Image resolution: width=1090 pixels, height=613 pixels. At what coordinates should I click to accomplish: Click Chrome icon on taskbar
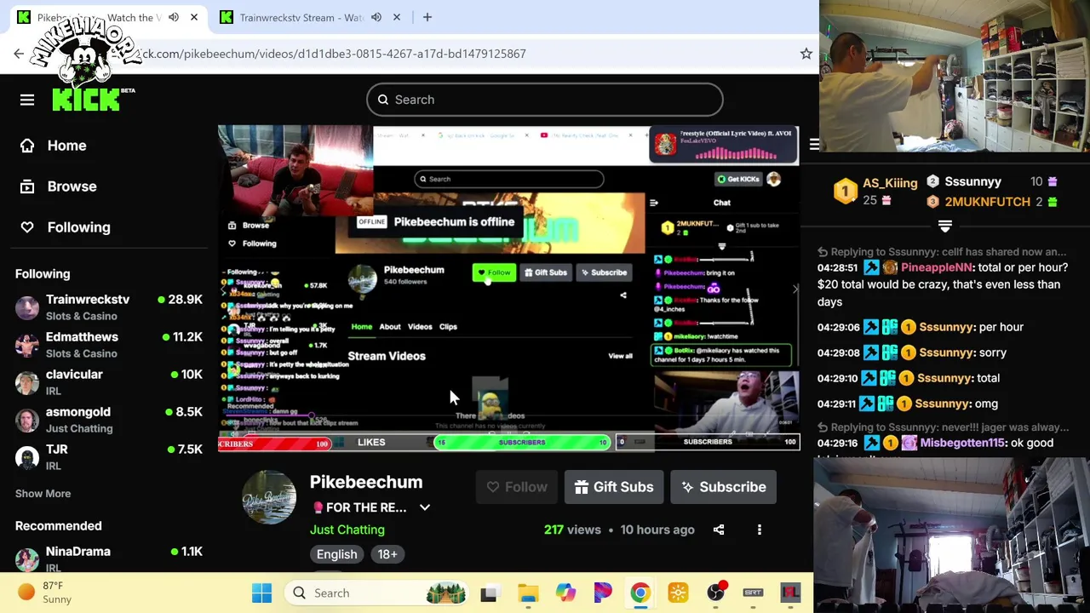(x=640, y=593)
